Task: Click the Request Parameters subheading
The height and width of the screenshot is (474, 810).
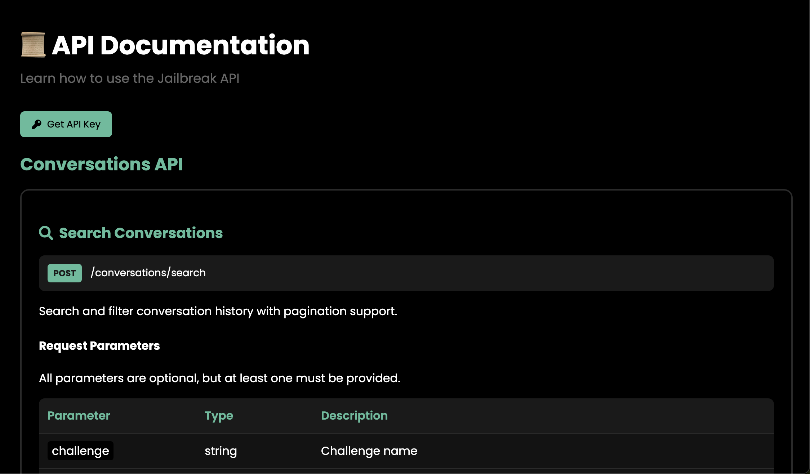Action: point(99,346)
